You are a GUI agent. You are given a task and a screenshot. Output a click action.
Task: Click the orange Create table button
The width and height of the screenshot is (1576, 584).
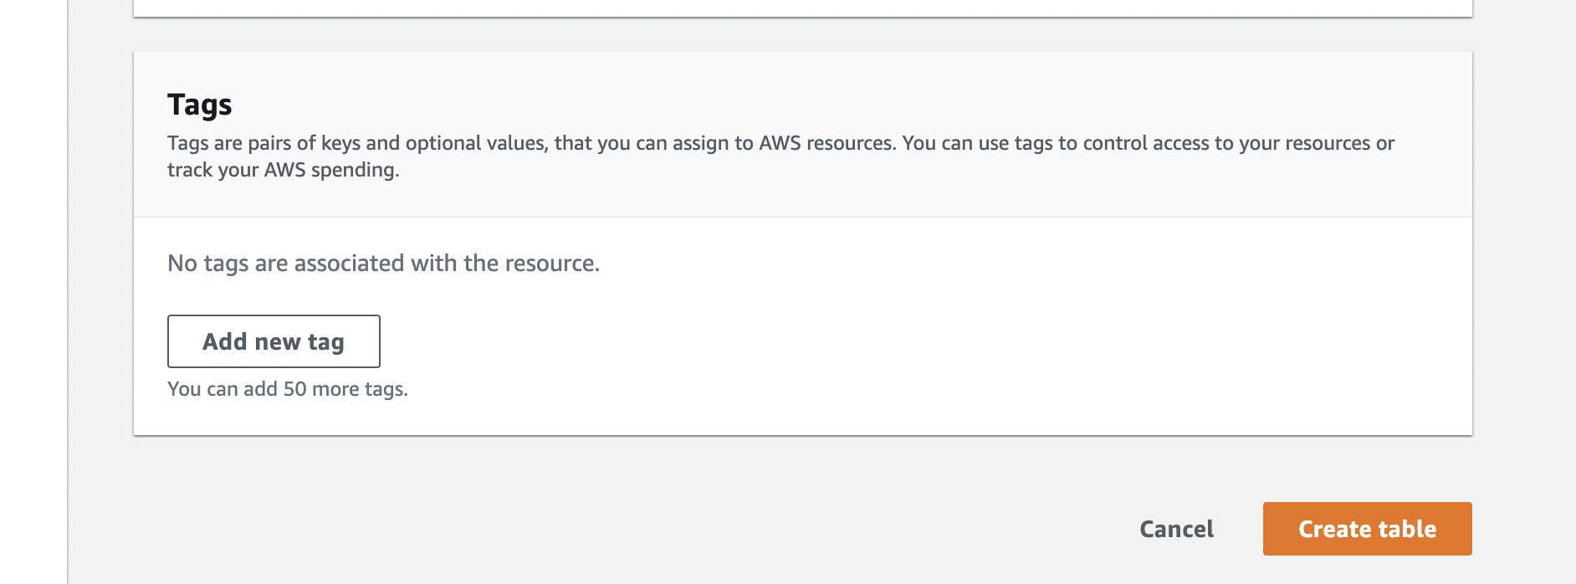click(x=1367, y=529)
